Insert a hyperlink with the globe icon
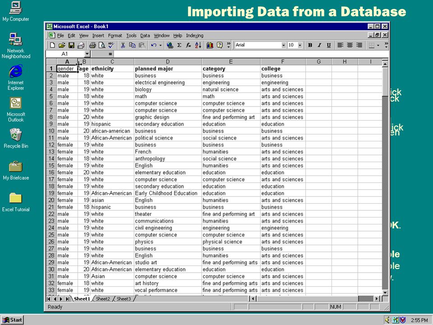Screen dimensions: 433x325 pyautogui.click(x=170, y=45)
